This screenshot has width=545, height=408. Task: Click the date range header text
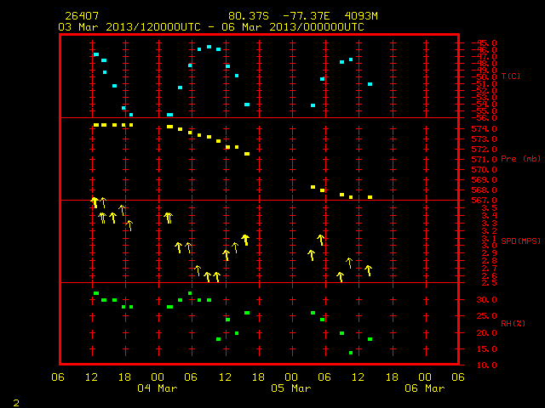click(x=211, y=27)
